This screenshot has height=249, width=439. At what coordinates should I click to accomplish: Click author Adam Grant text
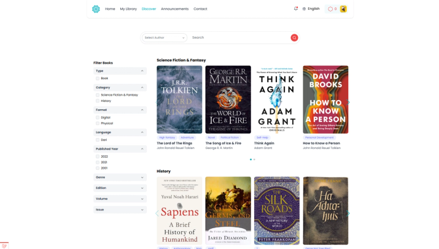tap(263, 148)
